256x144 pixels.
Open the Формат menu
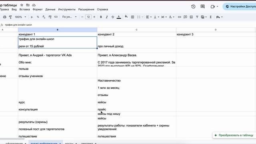[38, 10]
